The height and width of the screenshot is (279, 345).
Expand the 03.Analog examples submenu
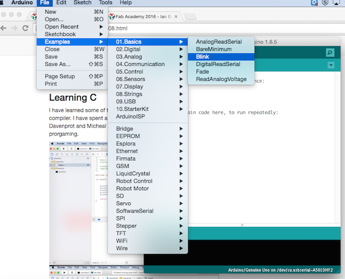coord(148,57)
